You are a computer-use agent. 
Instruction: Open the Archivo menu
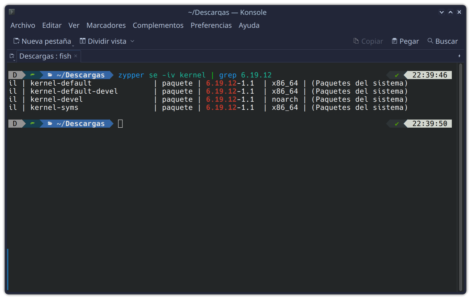[x=23, y=25]
